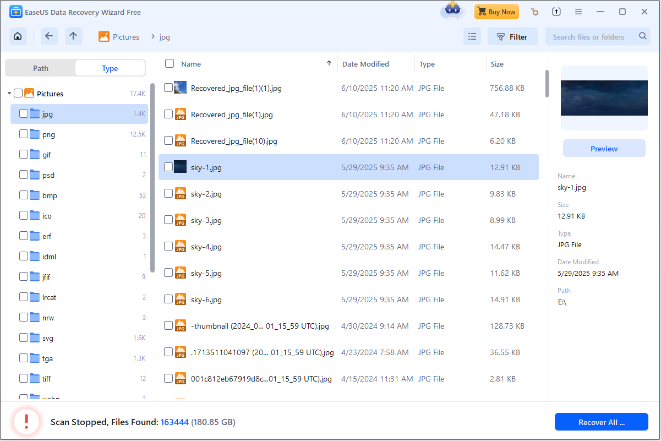Click the psd folder icon
Image resolution: width=661 pixels, height=441 pixels.
(x=35, y=175)
